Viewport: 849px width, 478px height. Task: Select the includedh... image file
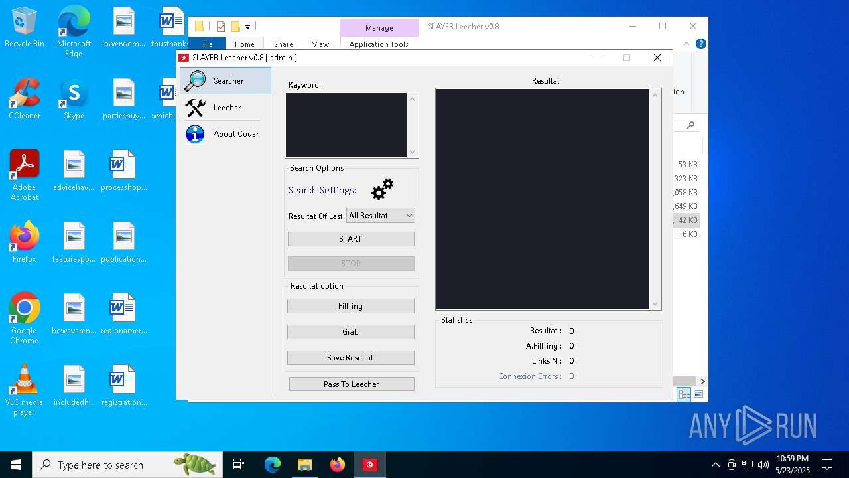click(x=74, y=386)
